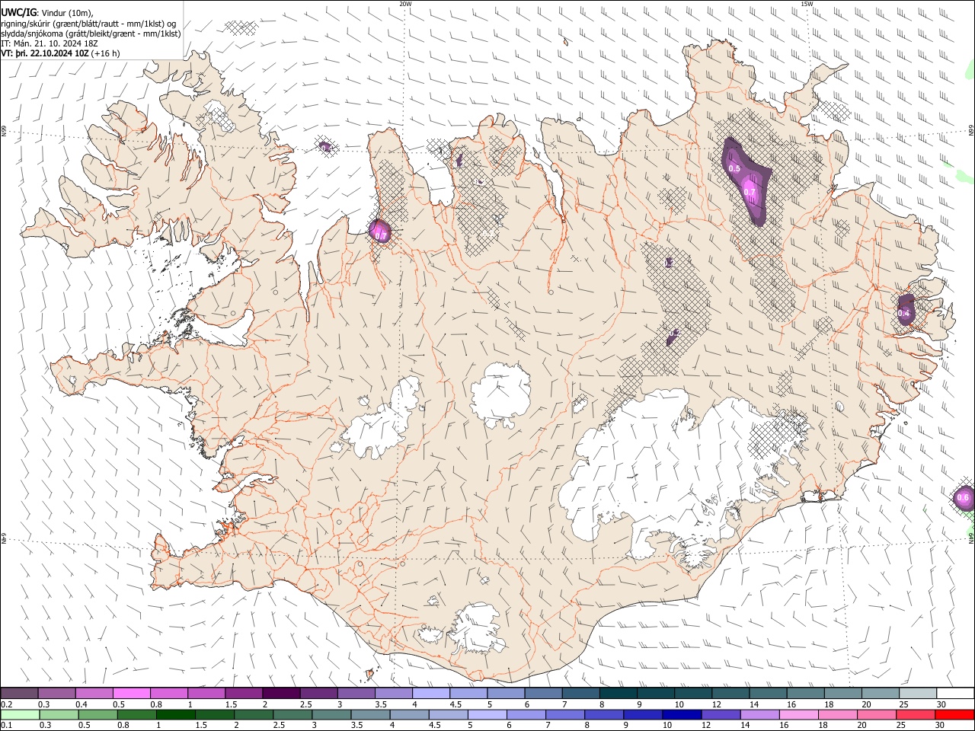
Task: Select rain legend swatch starting at 0.5
Action: coord(97,714)
